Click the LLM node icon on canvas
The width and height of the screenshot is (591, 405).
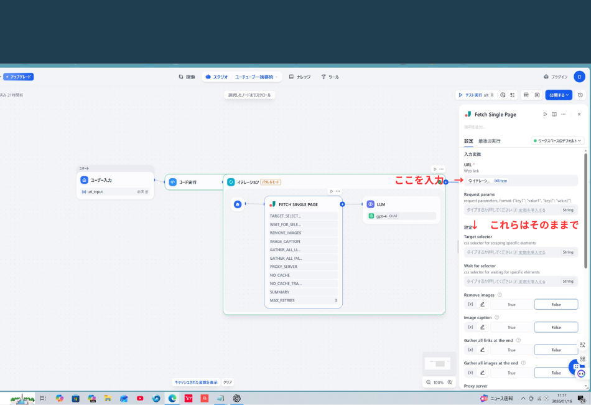(x=370, y=204)
